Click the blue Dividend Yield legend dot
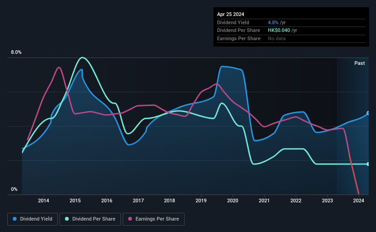Screen dimensions: 376x232 point(15,219)
